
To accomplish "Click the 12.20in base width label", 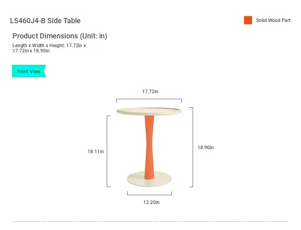I will pyautogui.click(x=151, y=202).
